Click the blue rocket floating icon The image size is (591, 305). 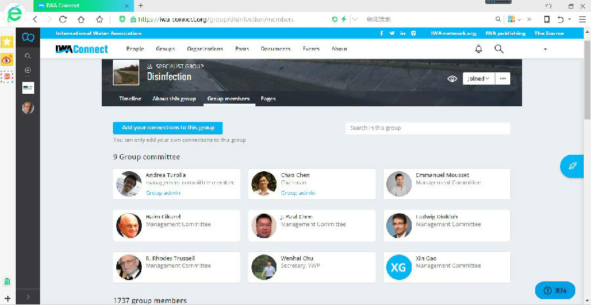572,167
